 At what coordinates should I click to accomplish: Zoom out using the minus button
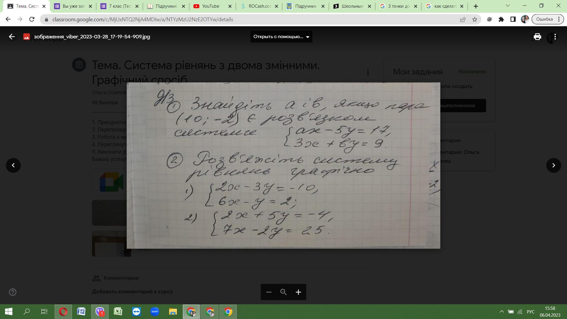[x=269, y=292]
